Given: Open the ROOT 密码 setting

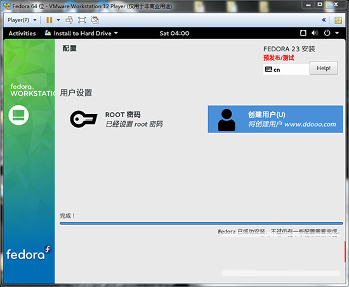Looking at the screenshot, I should pos(116,119).
